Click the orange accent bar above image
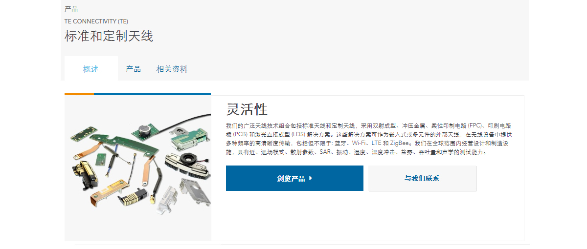587x249 pixels. click(x=79, y=94)
